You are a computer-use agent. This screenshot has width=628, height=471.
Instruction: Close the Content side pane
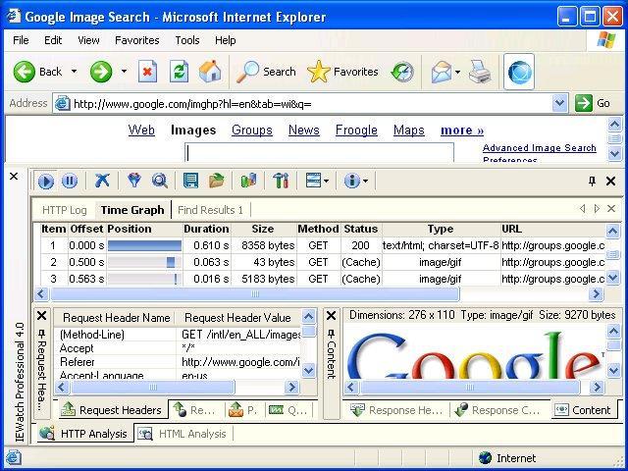331,316
